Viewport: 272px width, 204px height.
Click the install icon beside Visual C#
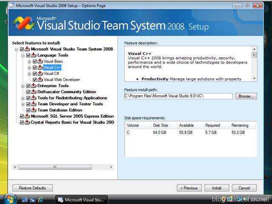click(40, 74)
